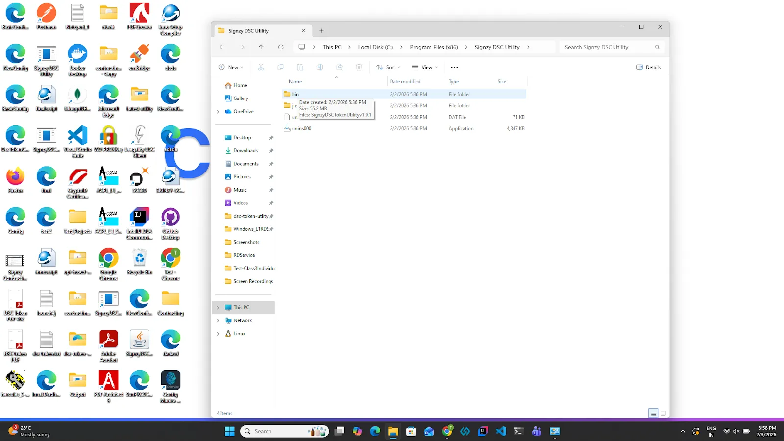784x441 pixels.
Task: Open the View dropdown menu
Action: (425, 67)
